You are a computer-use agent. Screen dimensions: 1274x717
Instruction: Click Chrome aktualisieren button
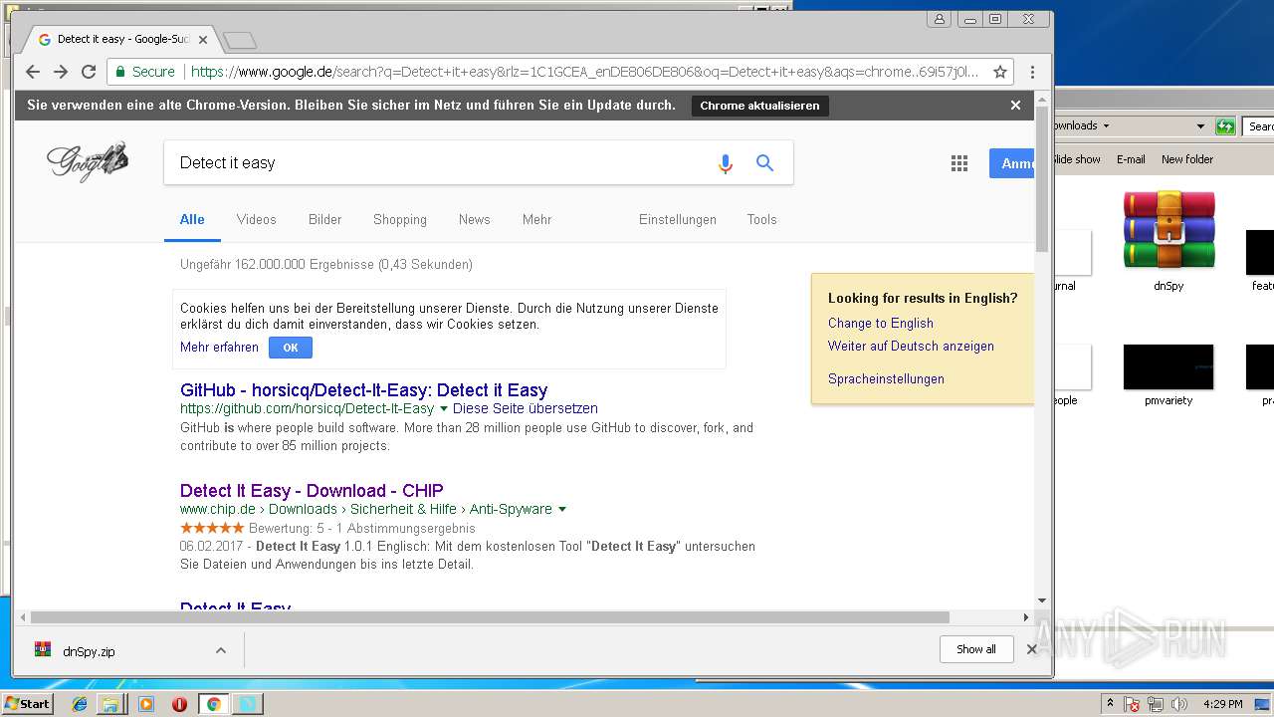760,106
